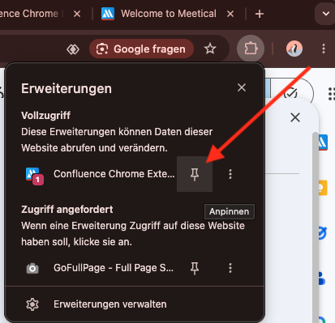Click Google fragen button
The image size is (335, 323).
[x=141, y=49]
